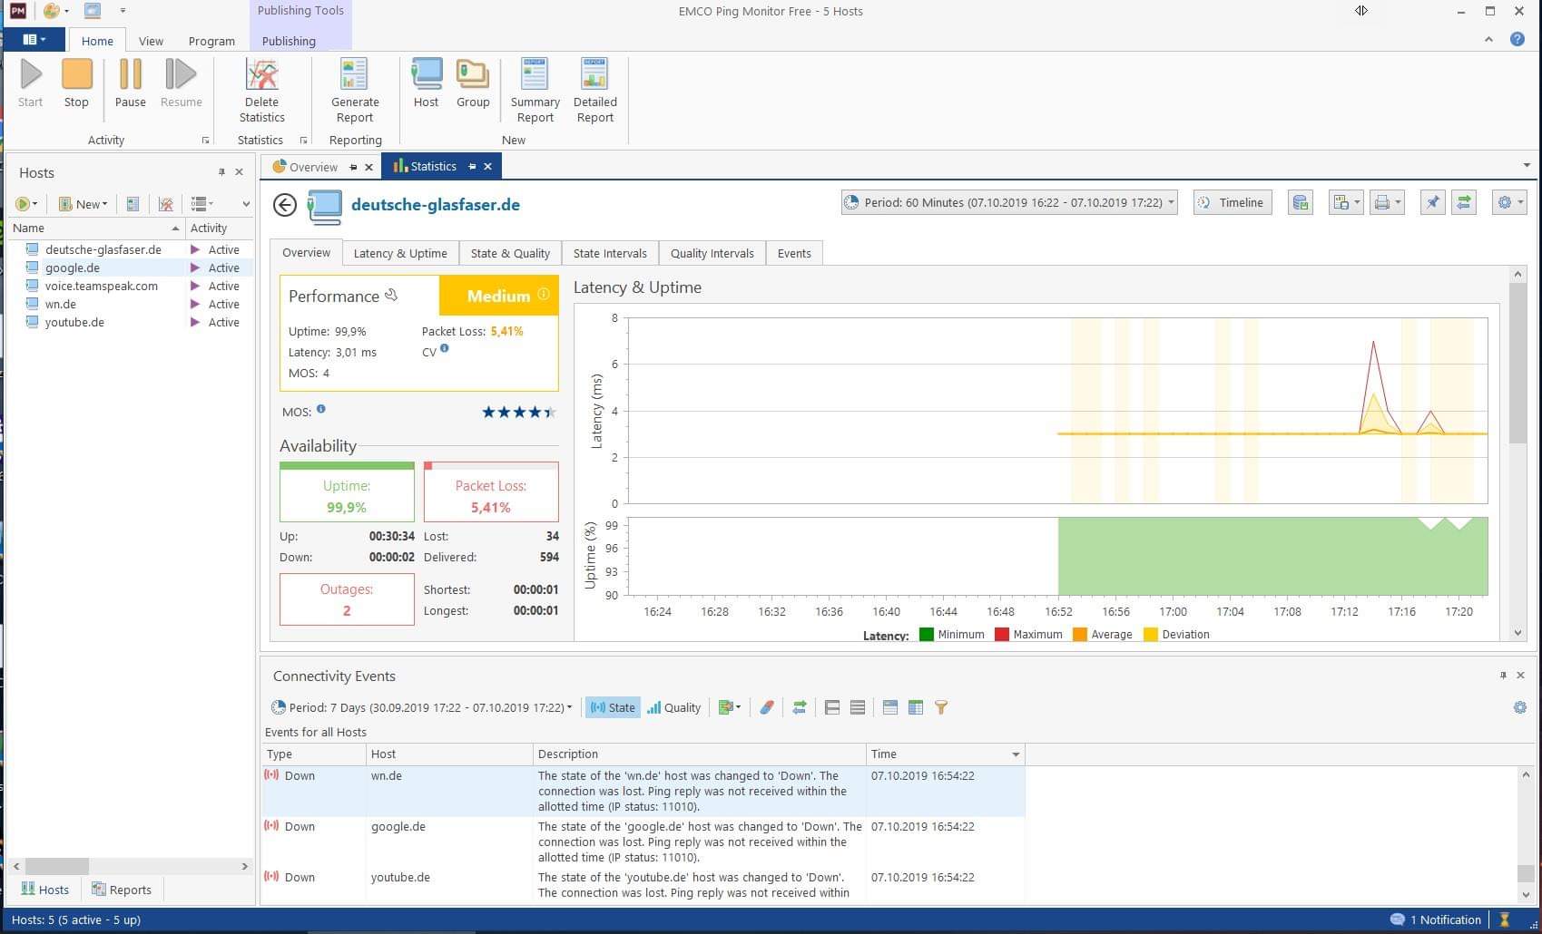Add a new Host from the ribbon
This screenshot has height=934, width=1542.
(x=426, y=83)
